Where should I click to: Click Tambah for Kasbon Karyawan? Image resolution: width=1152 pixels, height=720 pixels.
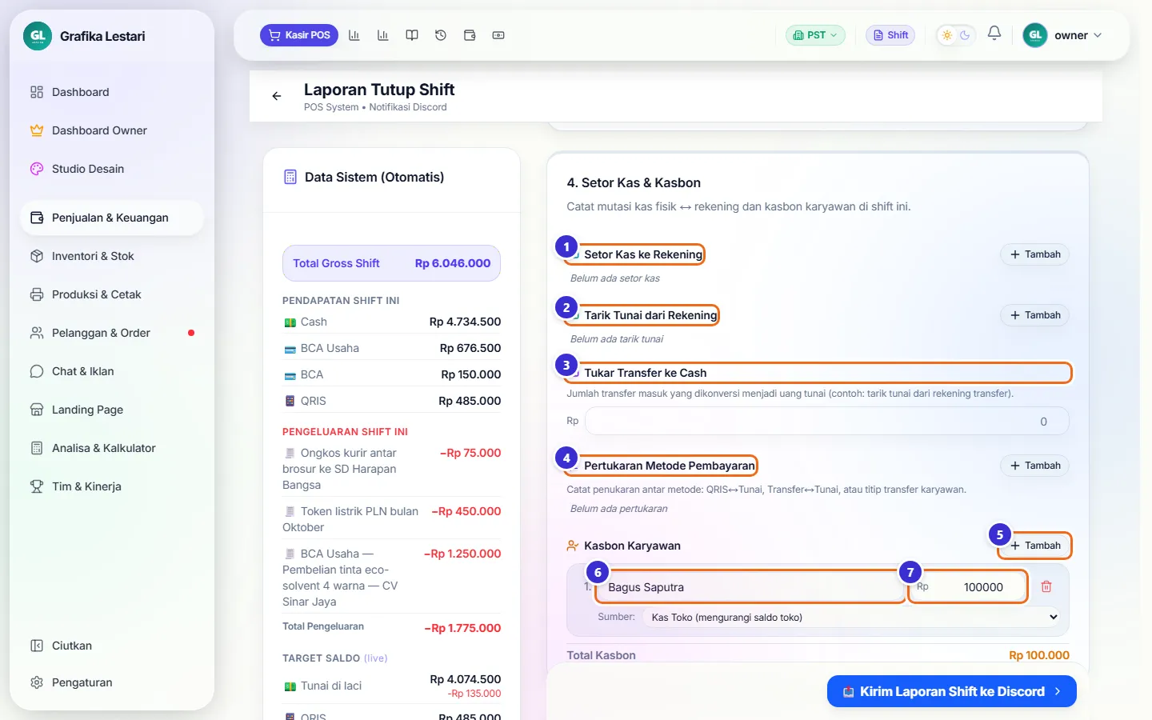1034,546
